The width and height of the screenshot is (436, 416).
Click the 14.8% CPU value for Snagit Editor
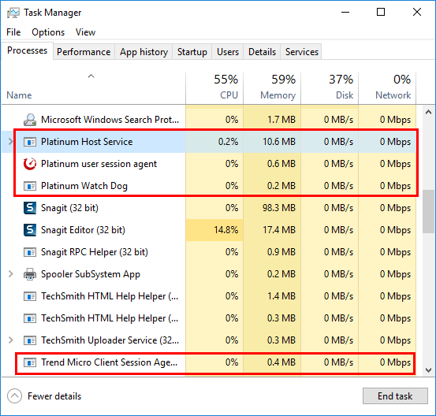click(x=225, y=230)
